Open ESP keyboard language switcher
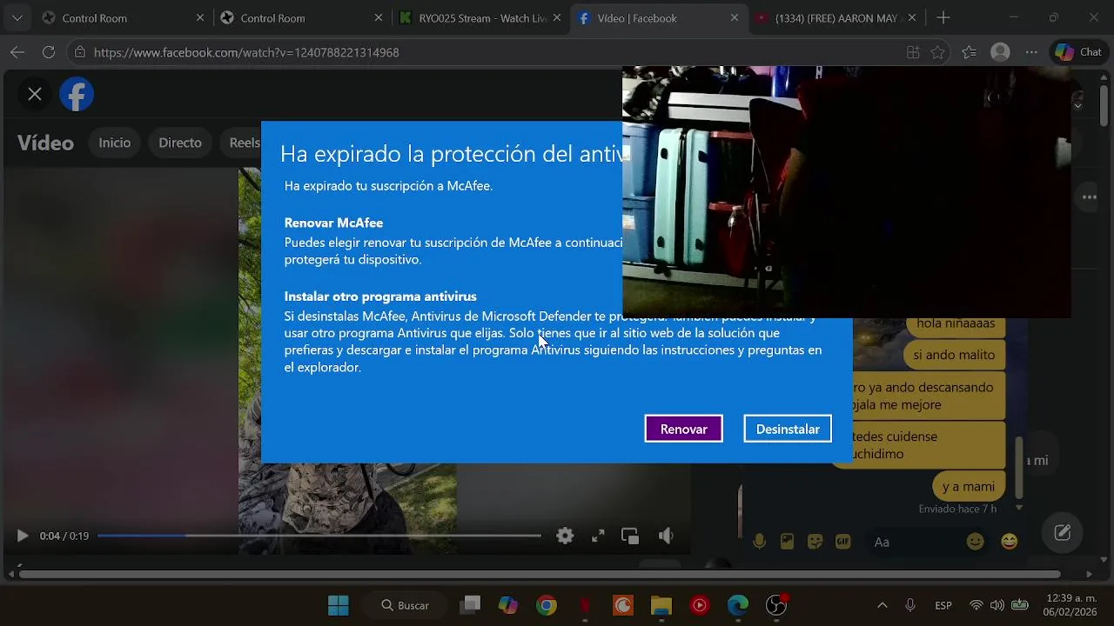 [x=943, y=605]
